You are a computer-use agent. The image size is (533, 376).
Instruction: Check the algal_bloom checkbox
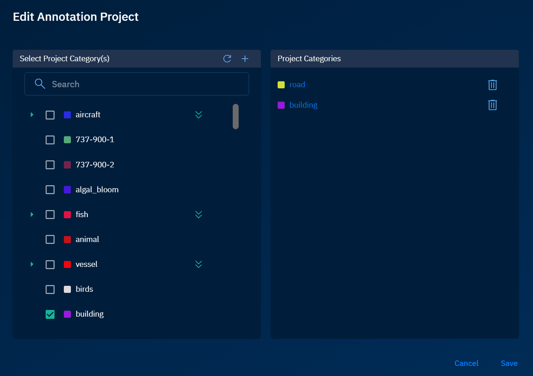point(50,190)
